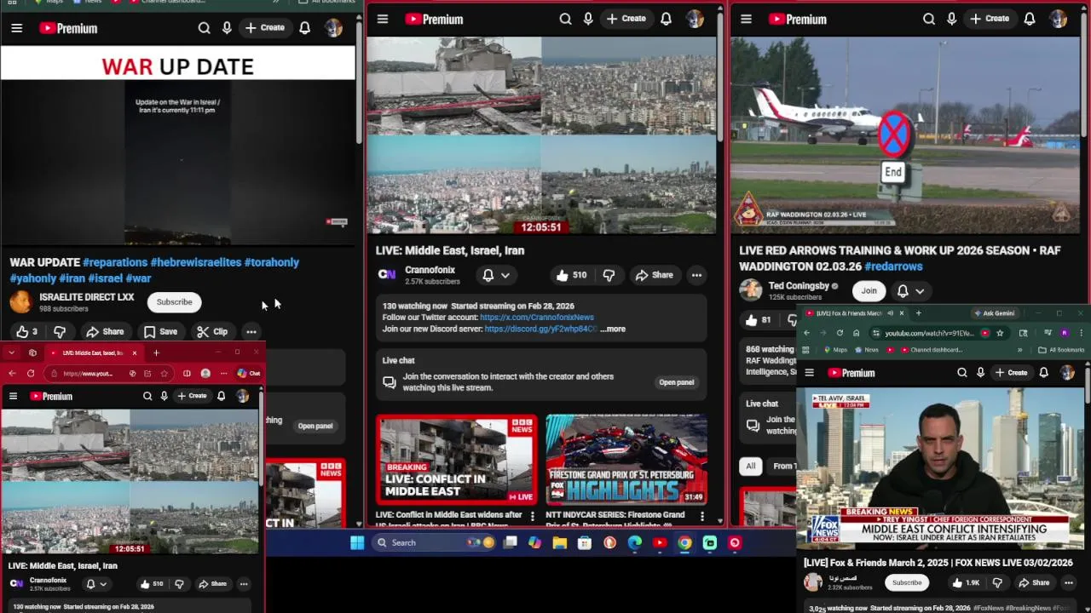Open more actions under WAR UPDATE video
1091x613 pixels.
pos(251,331)
